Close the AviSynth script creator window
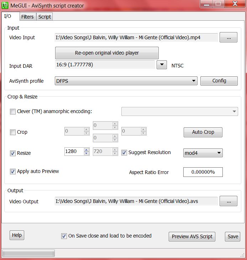The height and width of the screenshot is (260, 247). [x=235, y=4]
